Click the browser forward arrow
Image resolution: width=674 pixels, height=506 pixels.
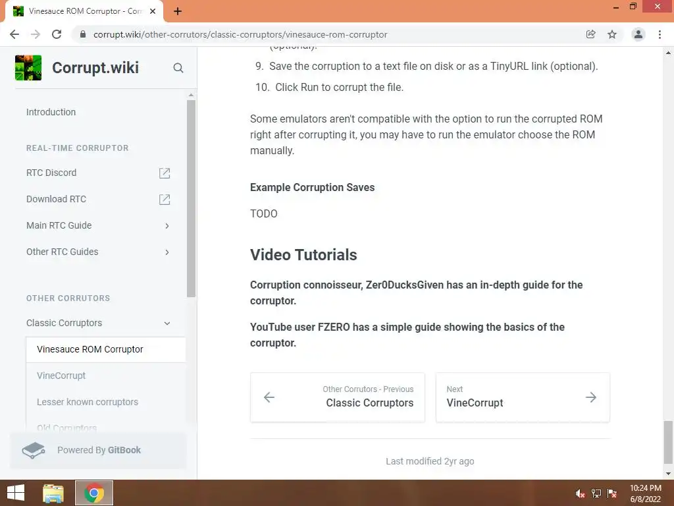click(36, 34)
